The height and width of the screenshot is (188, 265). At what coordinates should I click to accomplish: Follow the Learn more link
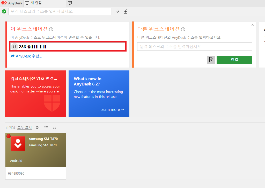click(x=112, y=110)
